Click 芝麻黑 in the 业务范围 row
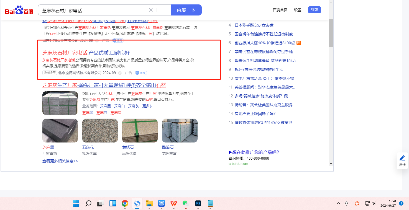This screenshot has height=210, width=409. [x=105, y=106]
